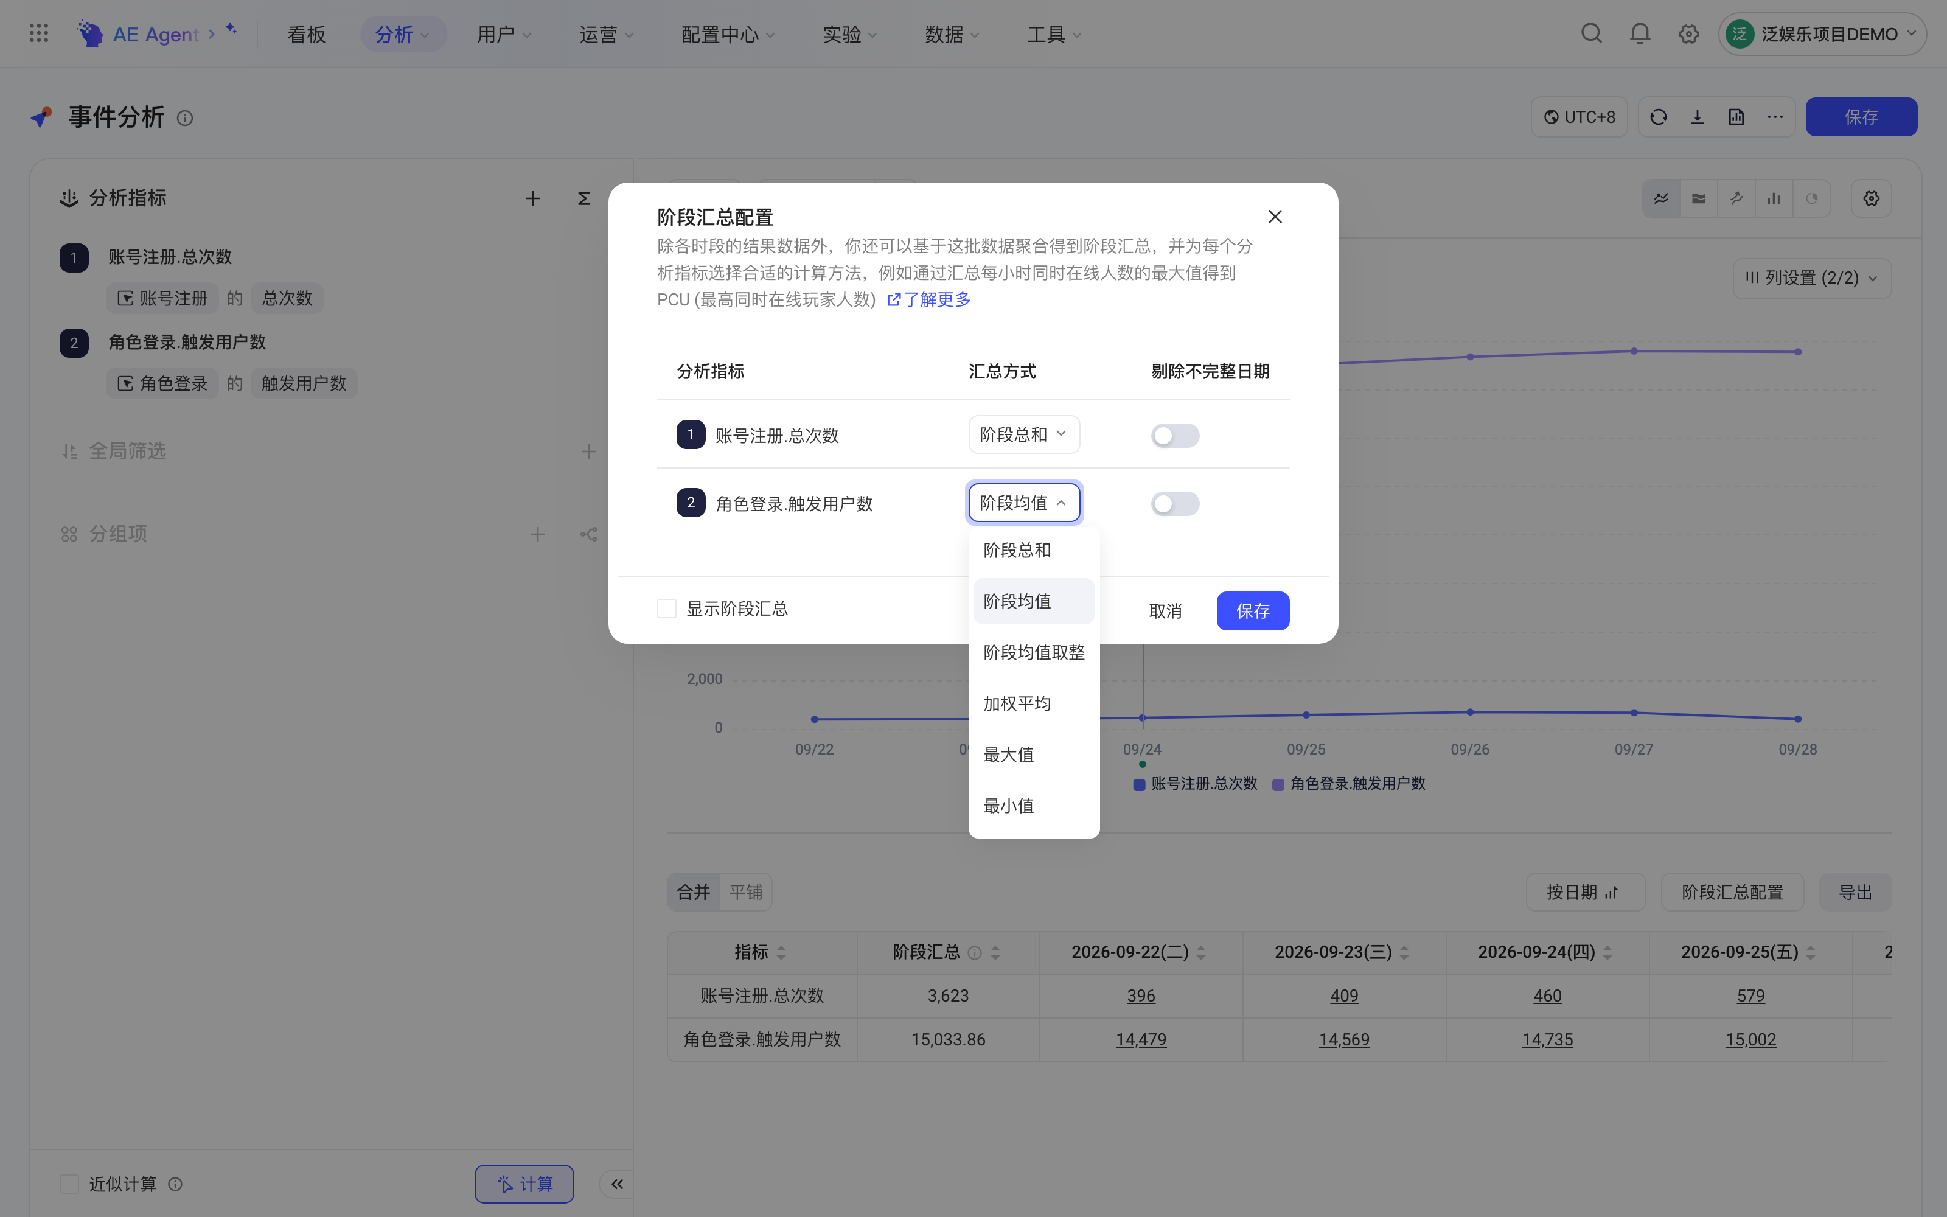Collapse the 阶段均值 dropdown selector
Viewport: 1947px width, 1217px height.
1023,503
